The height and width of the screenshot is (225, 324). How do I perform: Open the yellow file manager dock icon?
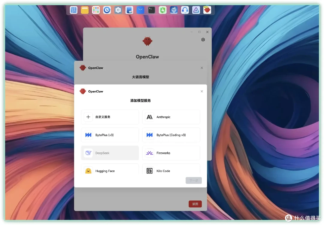tap(85, 10)
